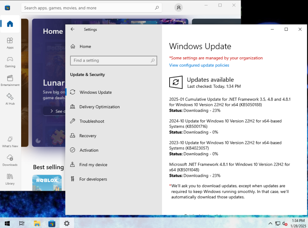
Task: Click the Microsoft Store search box
Action: pyautogui.click(x=91, y=8)
